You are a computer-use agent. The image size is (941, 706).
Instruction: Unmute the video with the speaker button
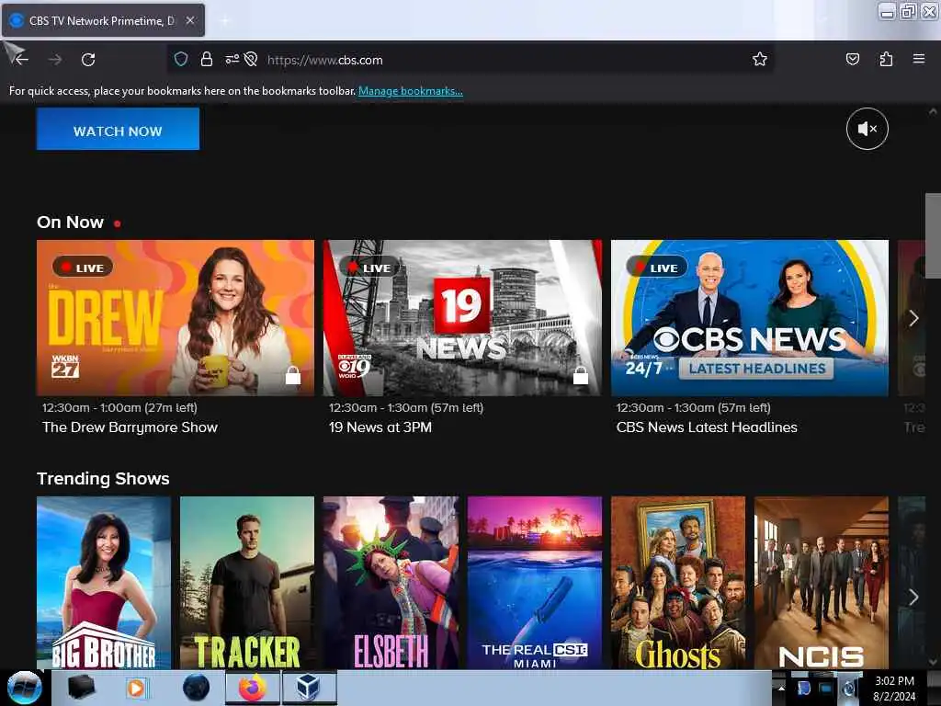(x=867, y=129)
